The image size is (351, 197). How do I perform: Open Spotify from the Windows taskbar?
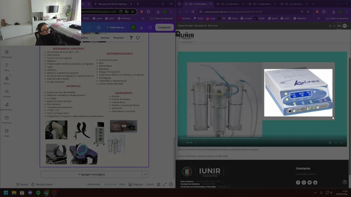tap(38, 193)
